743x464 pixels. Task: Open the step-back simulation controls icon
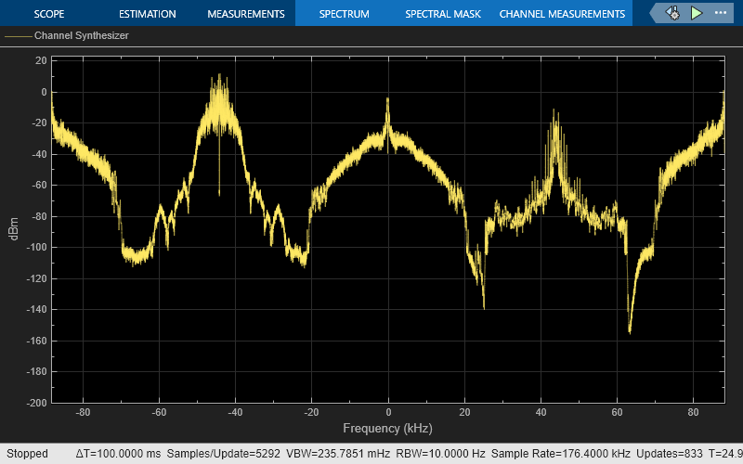(x=672, y=13)
